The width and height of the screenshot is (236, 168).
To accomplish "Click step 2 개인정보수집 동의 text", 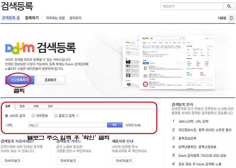I will [x=205, y=130].
